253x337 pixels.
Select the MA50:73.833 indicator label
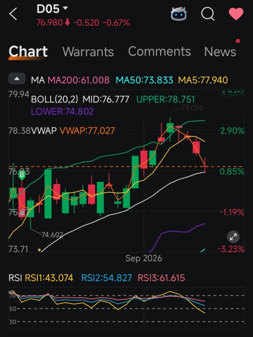pyautogui.click(x=144, y=80)
